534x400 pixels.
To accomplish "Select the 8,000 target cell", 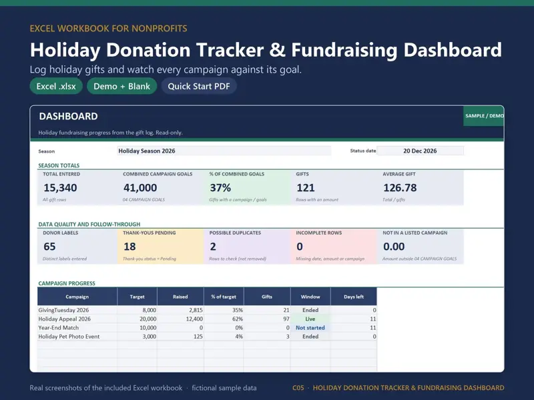I will pyautogui.click(x=138, y=310).
